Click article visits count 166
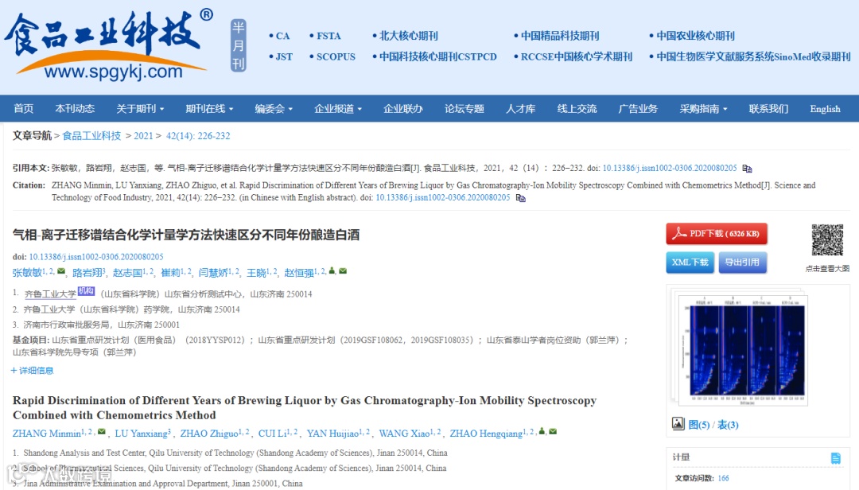The height and width of the screenshot is (490, 859). [723, 479]
